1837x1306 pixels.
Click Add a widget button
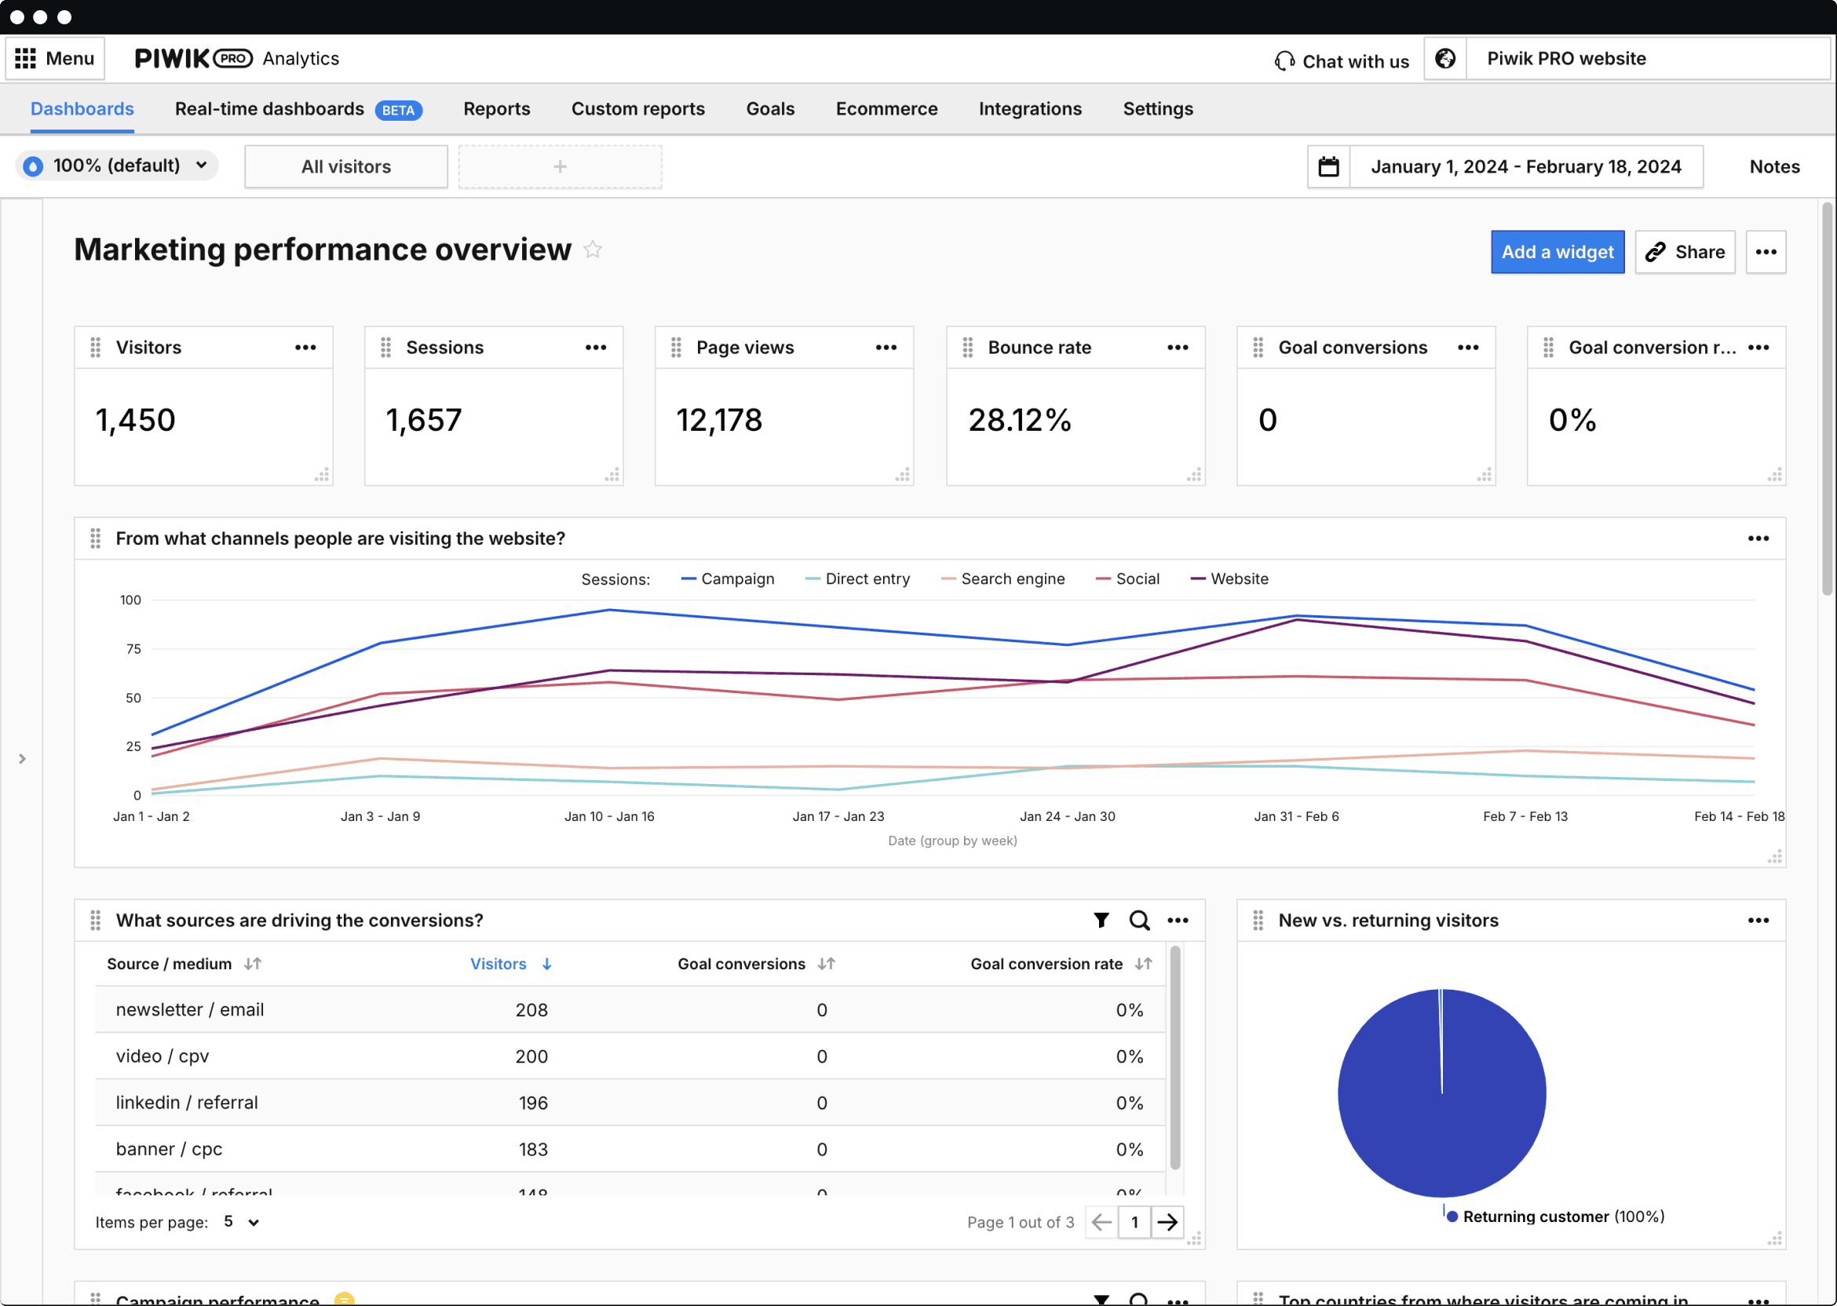[1557, 252]
